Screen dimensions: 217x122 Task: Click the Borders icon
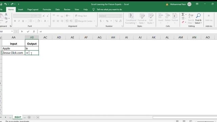[31, 21]
